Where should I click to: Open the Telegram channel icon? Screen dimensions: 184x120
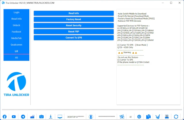point(23,117)
